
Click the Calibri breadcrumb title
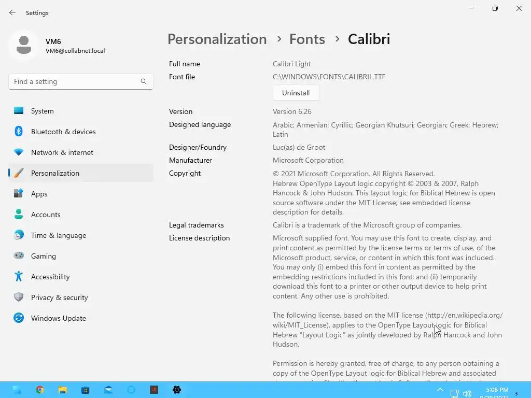369,39
